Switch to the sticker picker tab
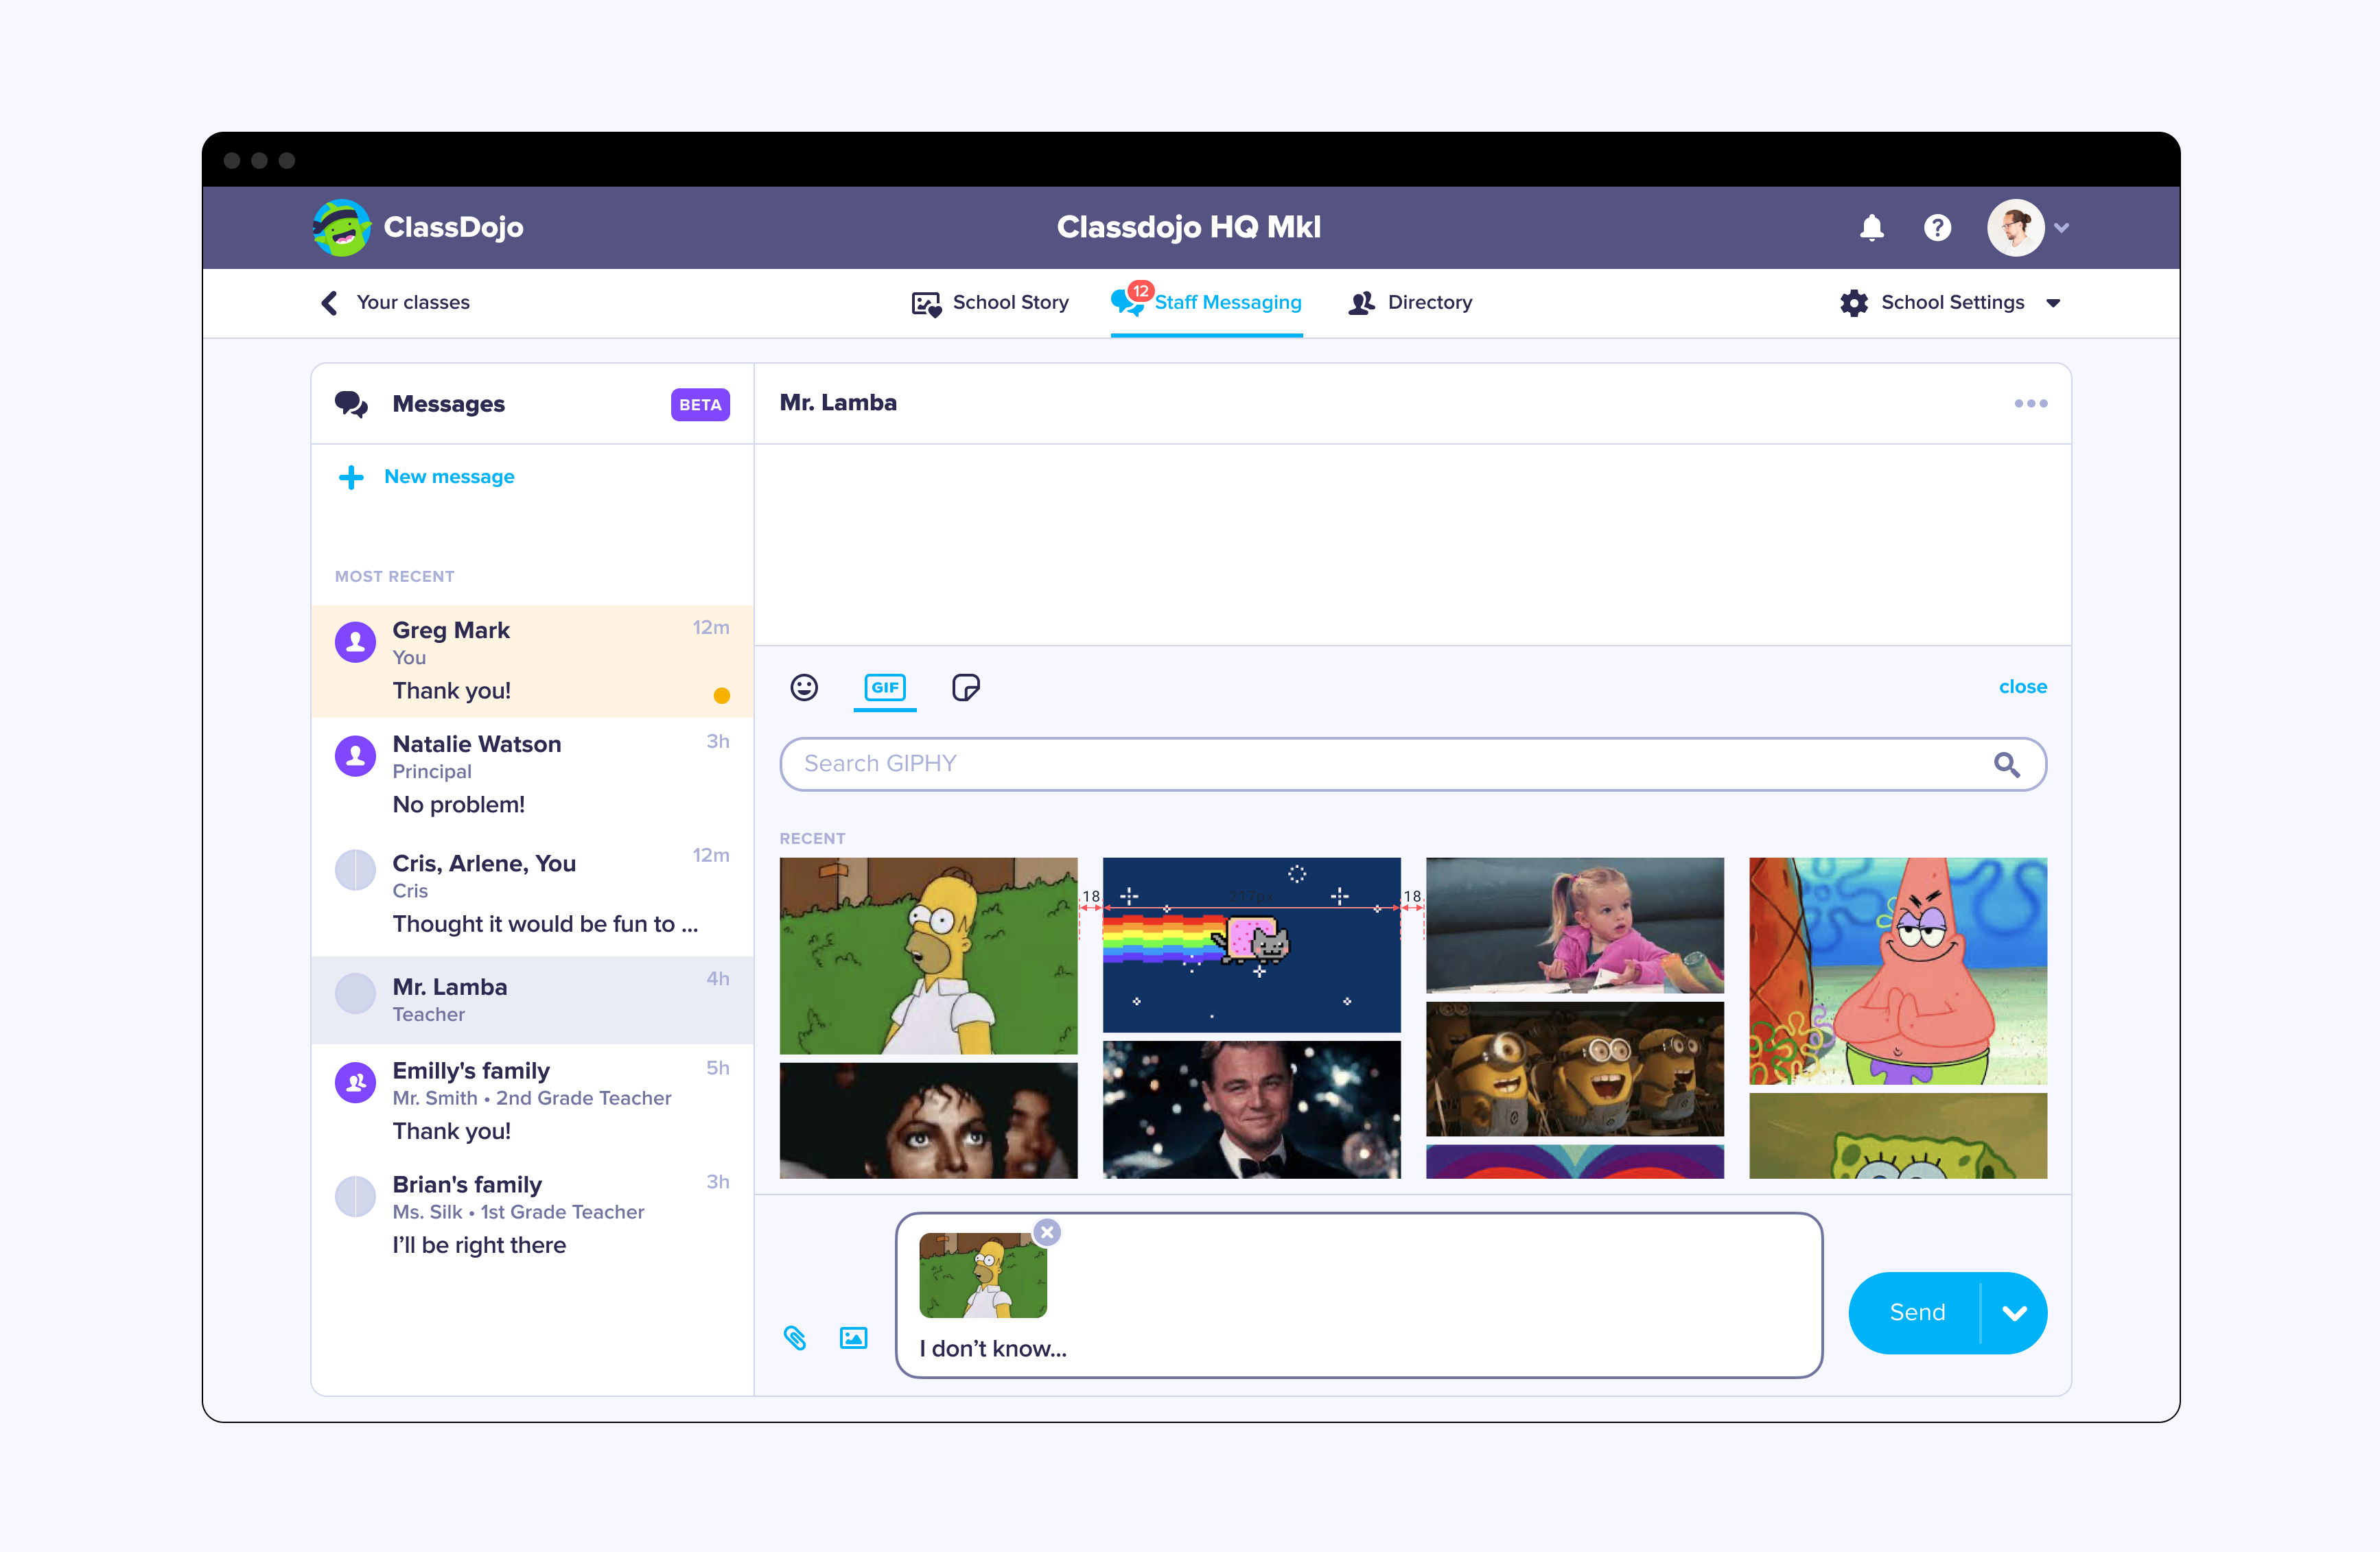2380x1552 pixels. (x=965, y=687)
